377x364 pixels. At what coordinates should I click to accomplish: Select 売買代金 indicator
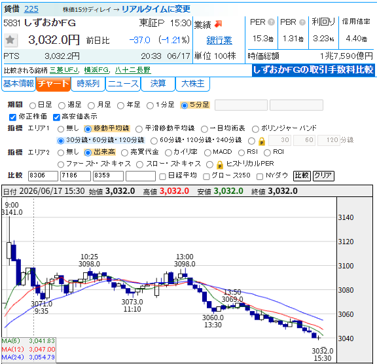[124, 153]
